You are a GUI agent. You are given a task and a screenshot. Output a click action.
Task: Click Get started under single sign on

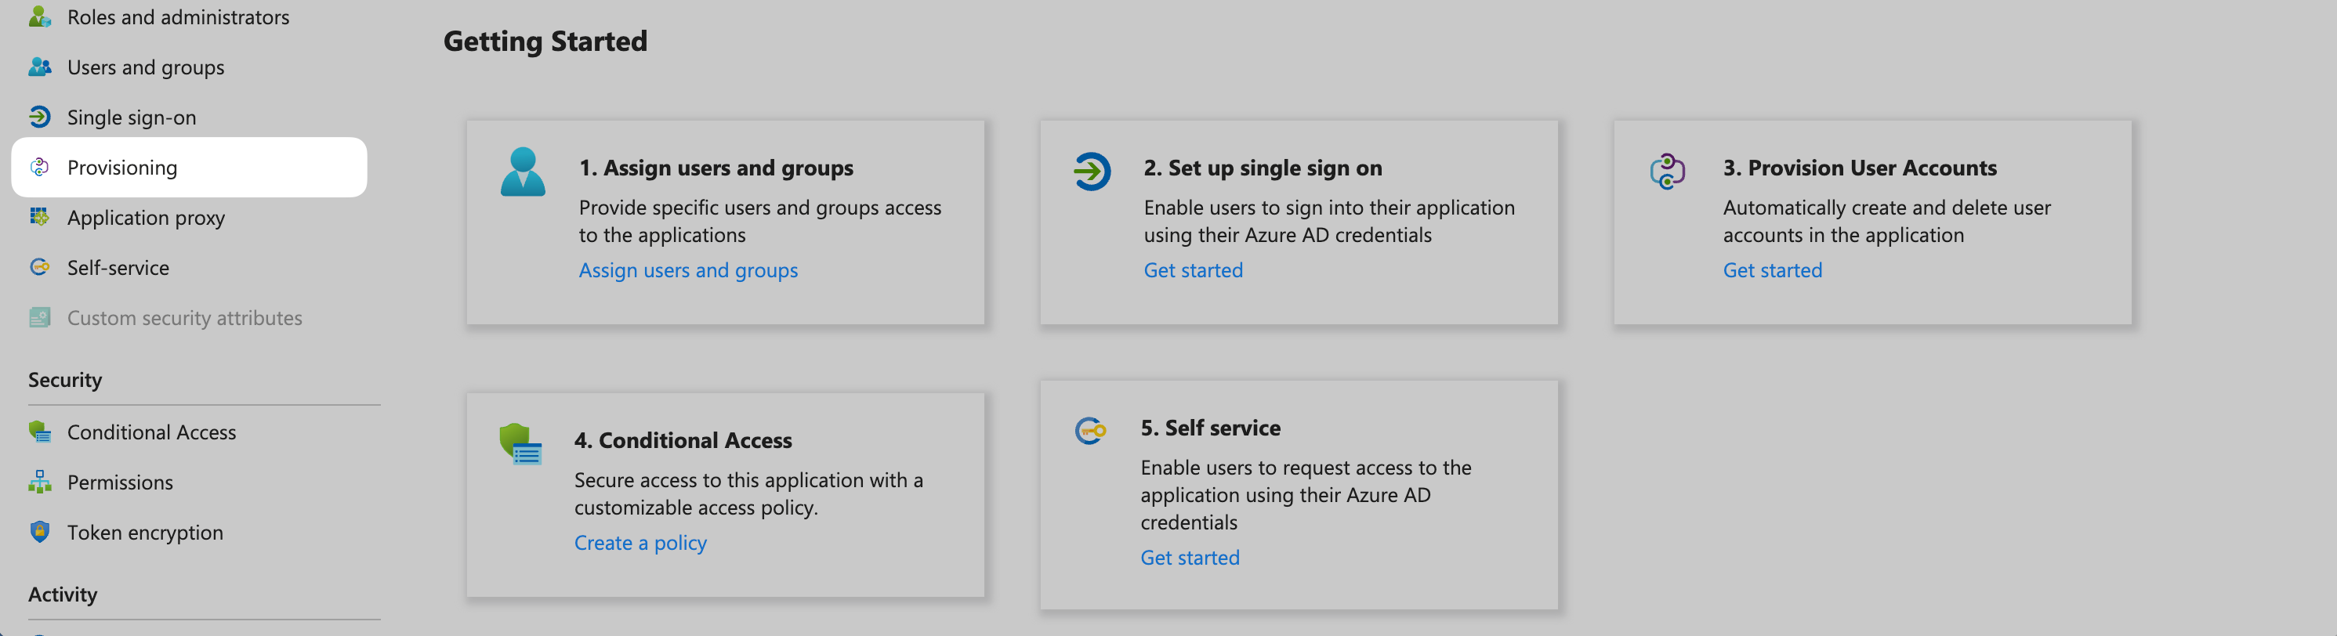[1193, 270]
